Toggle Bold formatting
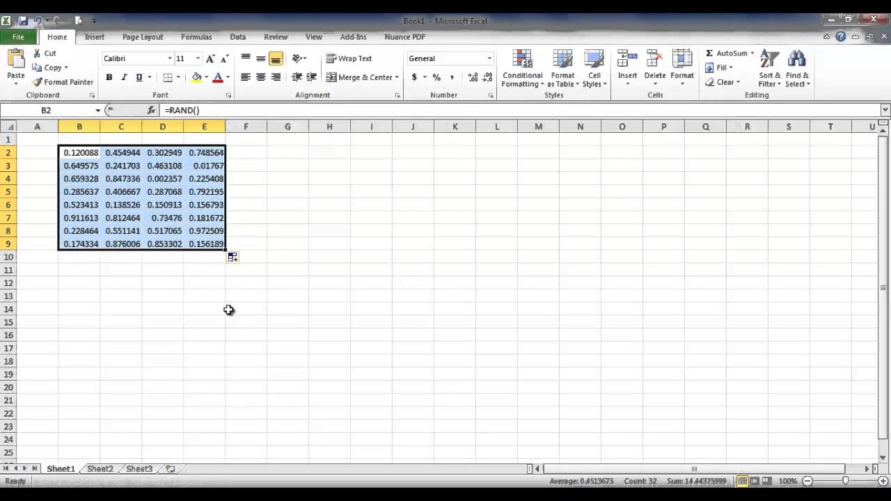 [109, 77]
